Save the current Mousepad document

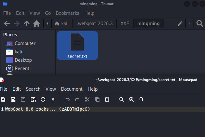23,99
